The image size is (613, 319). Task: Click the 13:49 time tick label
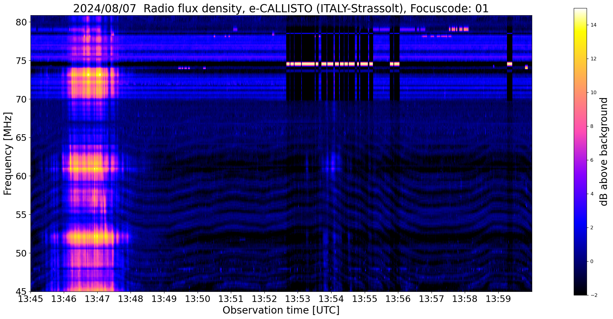click(x=164, y=299)
